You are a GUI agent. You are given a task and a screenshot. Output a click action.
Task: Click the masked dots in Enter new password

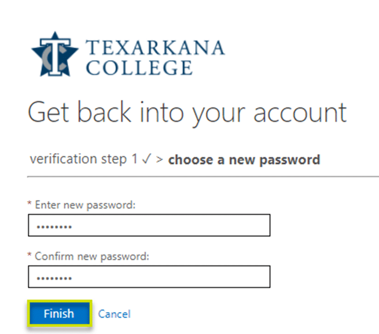tap(54, 227)
